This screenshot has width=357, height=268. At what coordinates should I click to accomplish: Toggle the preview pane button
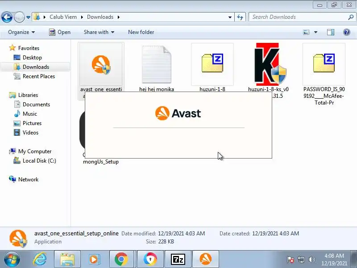[331, 32]
